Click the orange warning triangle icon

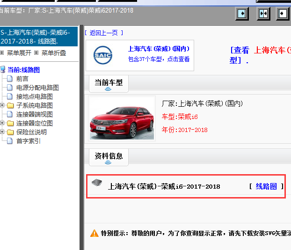pyautogui.click(x=95, y=233)
